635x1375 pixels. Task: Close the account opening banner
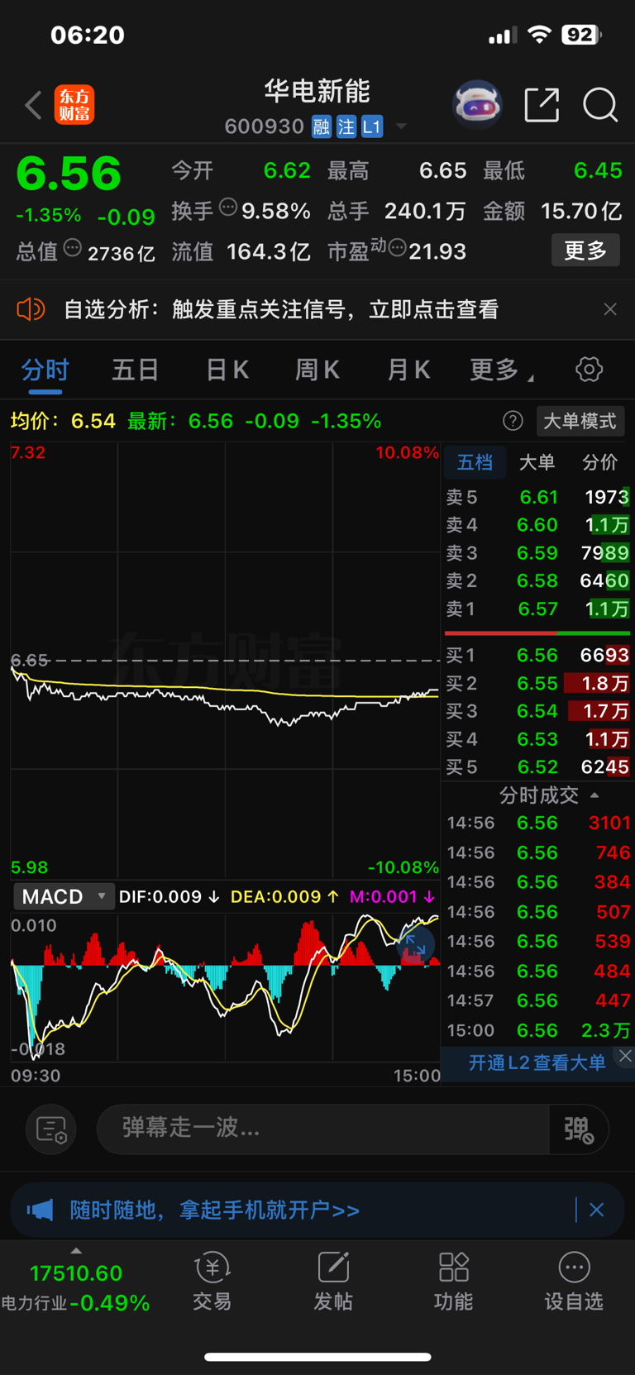click(x=596, y=1210)
